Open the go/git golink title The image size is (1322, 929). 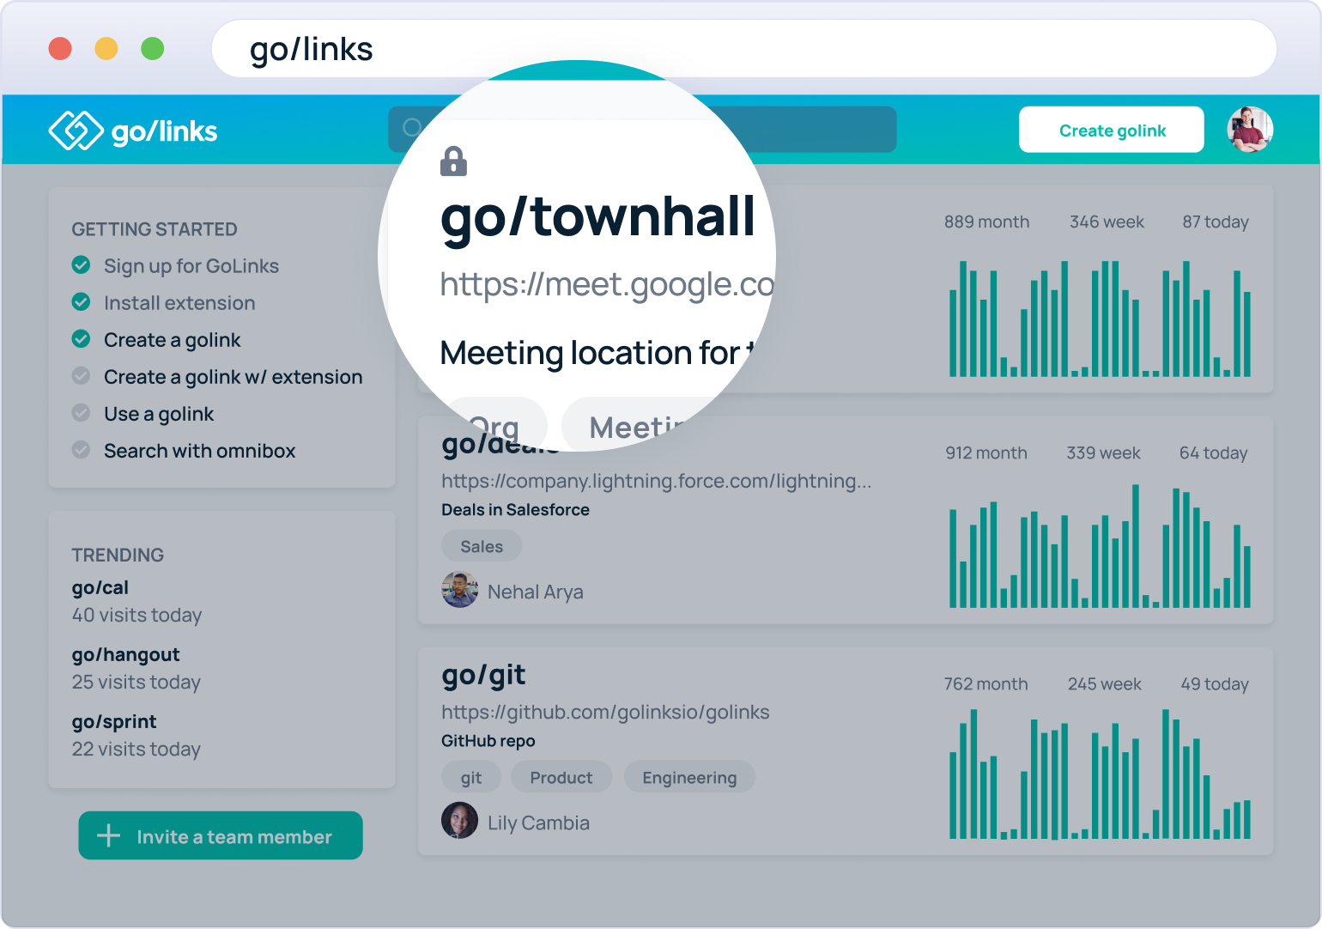(483, 676)
